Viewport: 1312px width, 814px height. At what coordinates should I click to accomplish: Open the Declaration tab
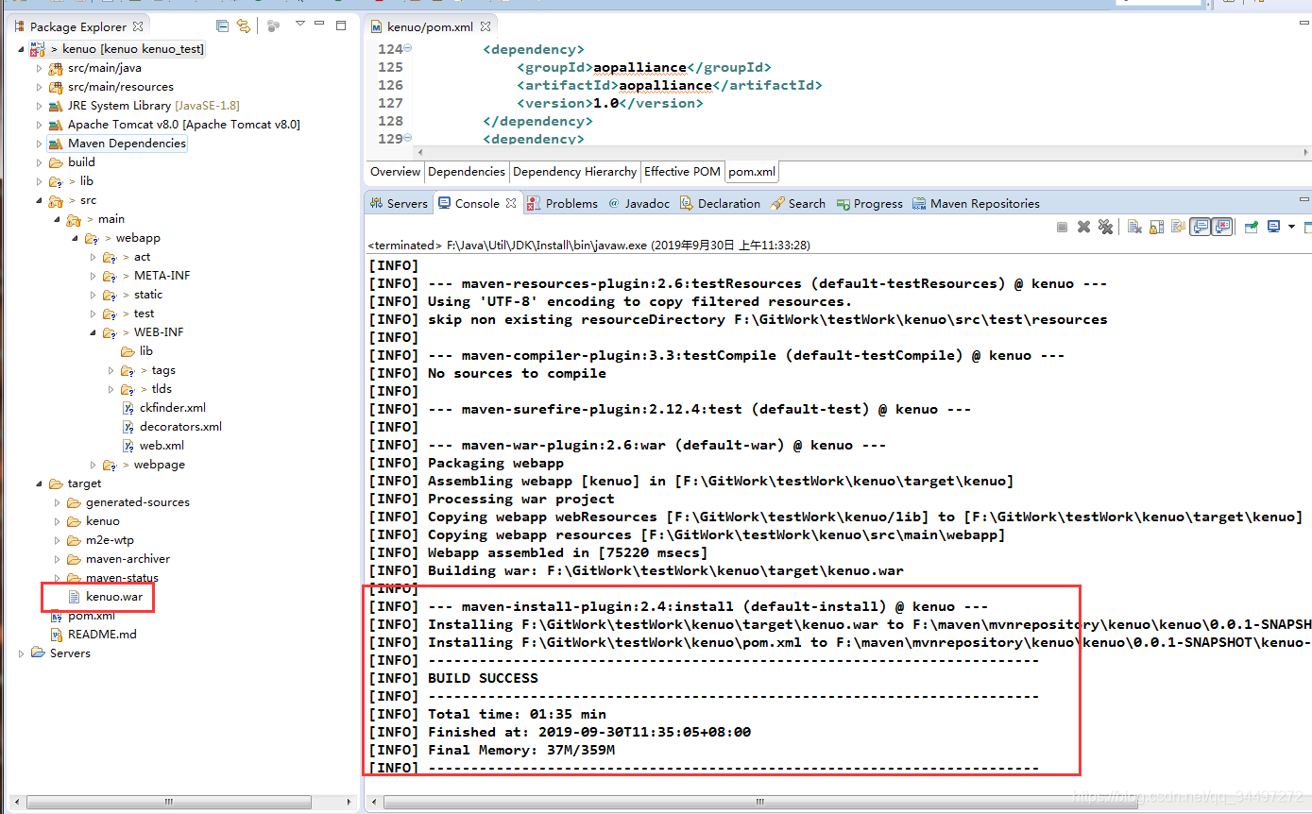click(x=720, y=203)
